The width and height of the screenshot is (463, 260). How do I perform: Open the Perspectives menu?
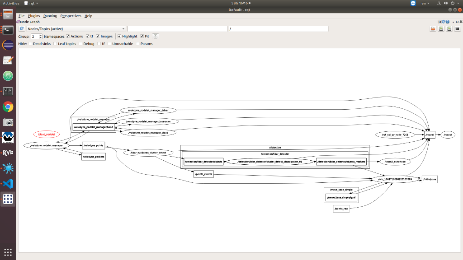point(71,16)
